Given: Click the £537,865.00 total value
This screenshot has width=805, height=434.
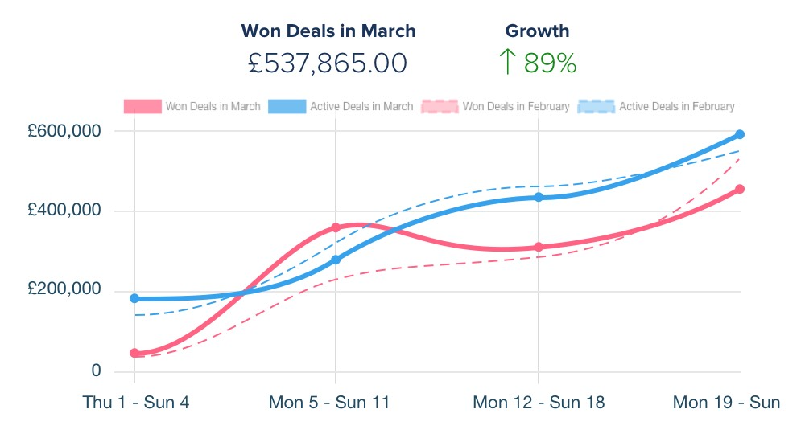Looking at the screenshot, I should (328, 63).
